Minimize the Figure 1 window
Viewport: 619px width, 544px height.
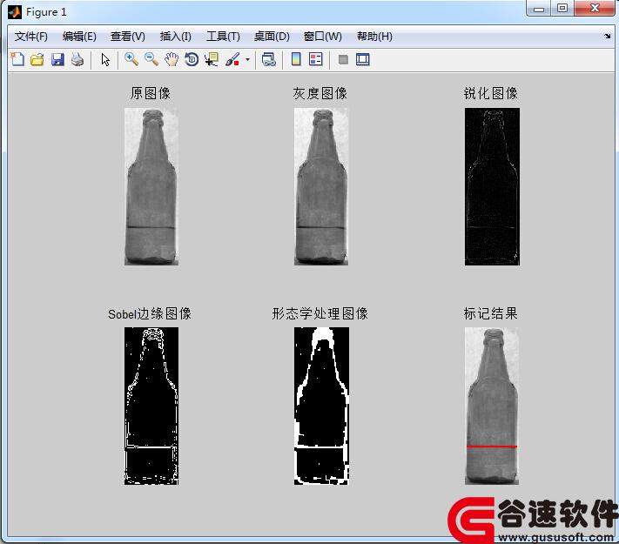[538, 9]
